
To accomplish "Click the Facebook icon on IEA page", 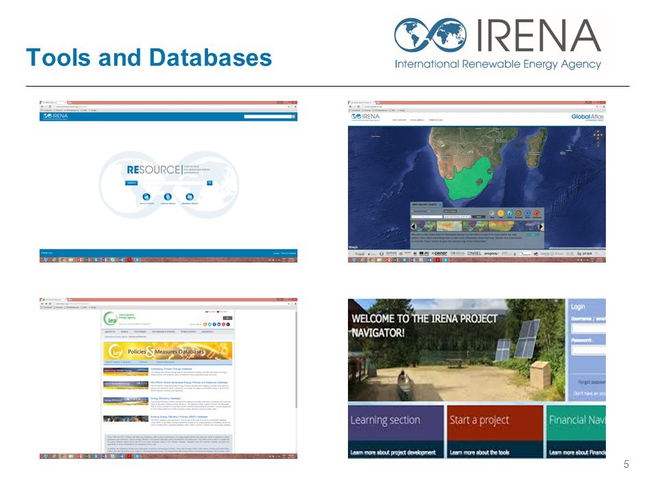I will pyautogui.click(x=214, y=324).
